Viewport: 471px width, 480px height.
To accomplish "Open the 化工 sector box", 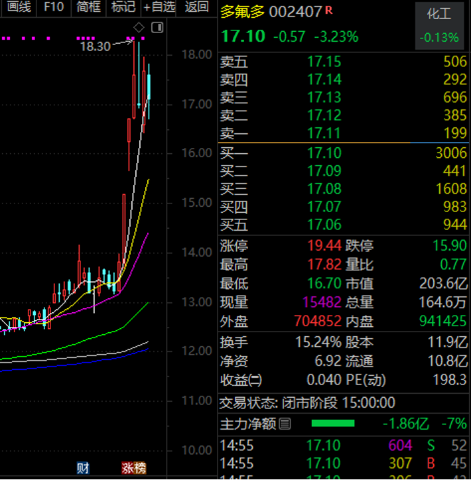I will 438,25.
